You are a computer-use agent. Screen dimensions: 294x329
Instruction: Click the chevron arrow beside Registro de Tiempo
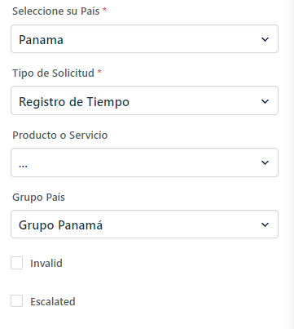[265, 101]
